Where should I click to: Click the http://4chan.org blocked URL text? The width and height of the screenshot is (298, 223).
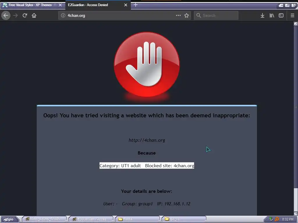pyautogui.click(x=147, y=140)
